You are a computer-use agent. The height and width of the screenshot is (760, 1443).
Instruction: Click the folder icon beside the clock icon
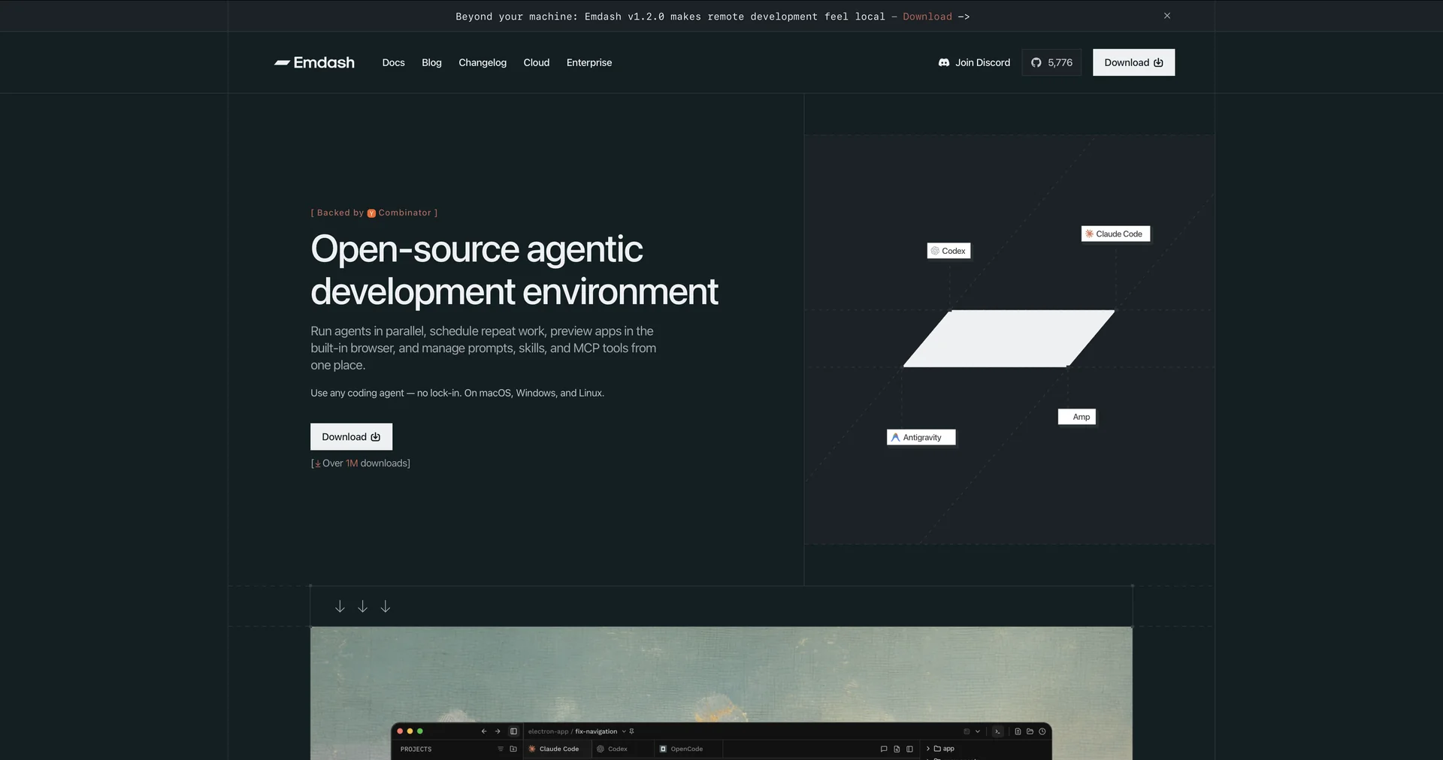coord(1030,731)
